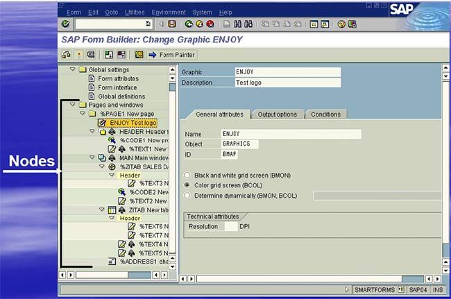
Task: Click the green Back arrow icon
Action: (189, 24)
